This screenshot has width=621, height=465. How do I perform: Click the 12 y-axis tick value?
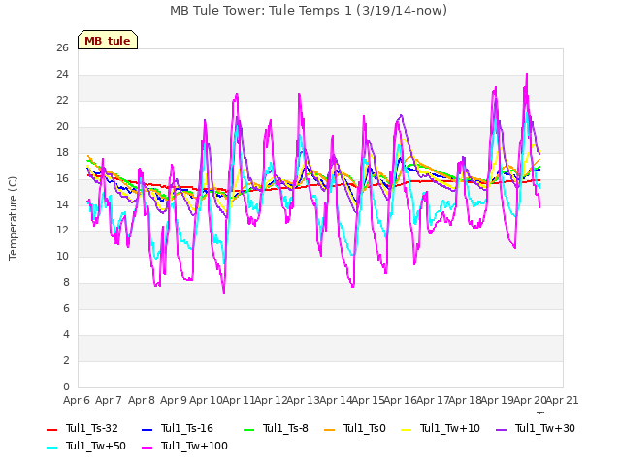(x=62, y=230)
